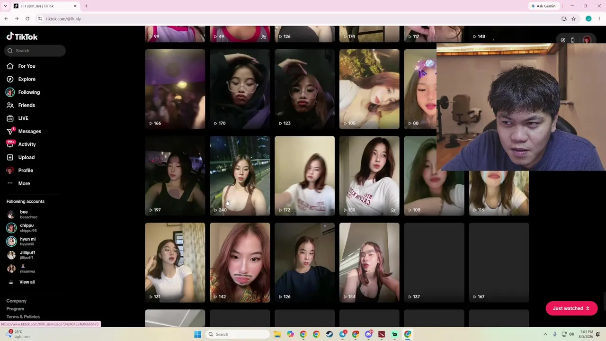Open the video with 240 views
The image size is (606, 341).
(240, 176)
